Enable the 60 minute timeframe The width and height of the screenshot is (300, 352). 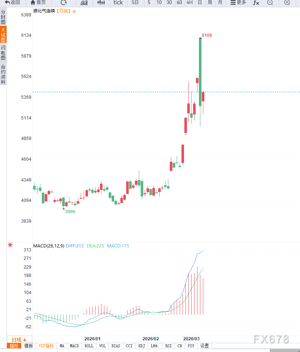179,3
